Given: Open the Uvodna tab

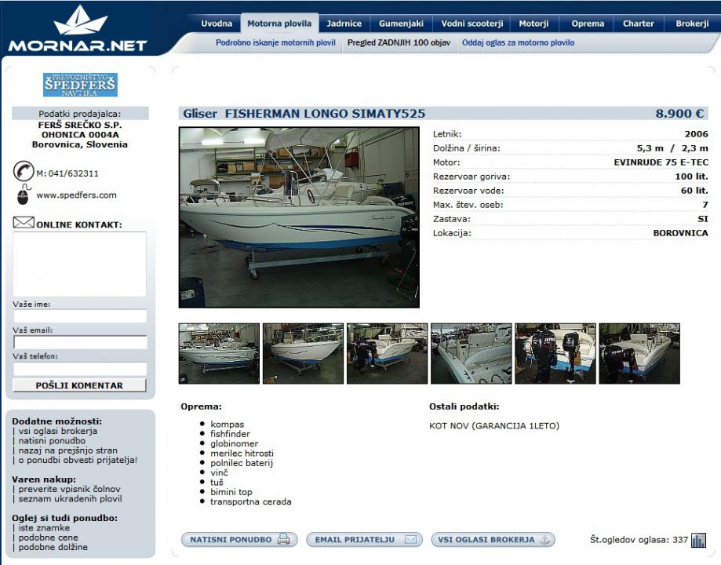Looking at the screenshot, I should coord(217,24).
